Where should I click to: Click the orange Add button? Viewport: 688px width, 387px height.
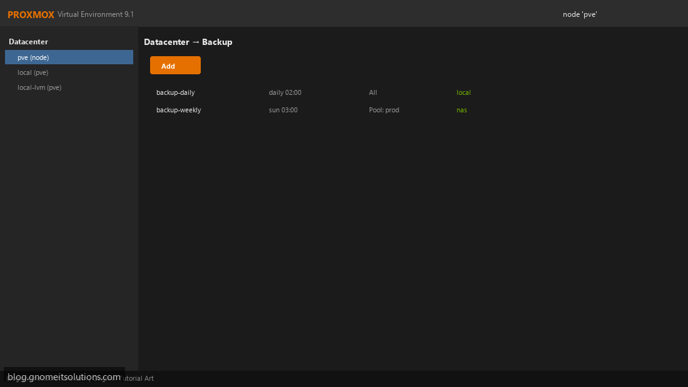pyautogui.click(x=175, y=66)
